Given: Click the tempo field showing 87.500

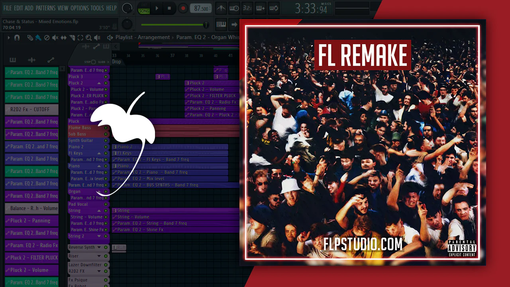Looking at the screenshot, I should 201,8.
